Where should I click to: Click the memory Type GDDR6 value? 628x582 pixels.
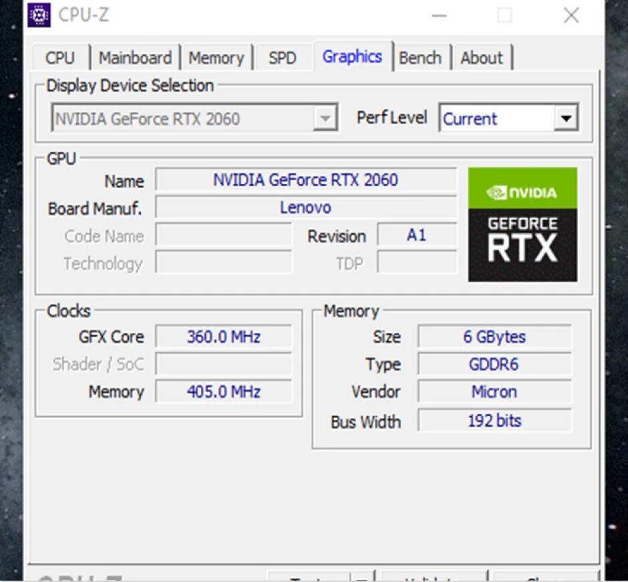(494, 364)
